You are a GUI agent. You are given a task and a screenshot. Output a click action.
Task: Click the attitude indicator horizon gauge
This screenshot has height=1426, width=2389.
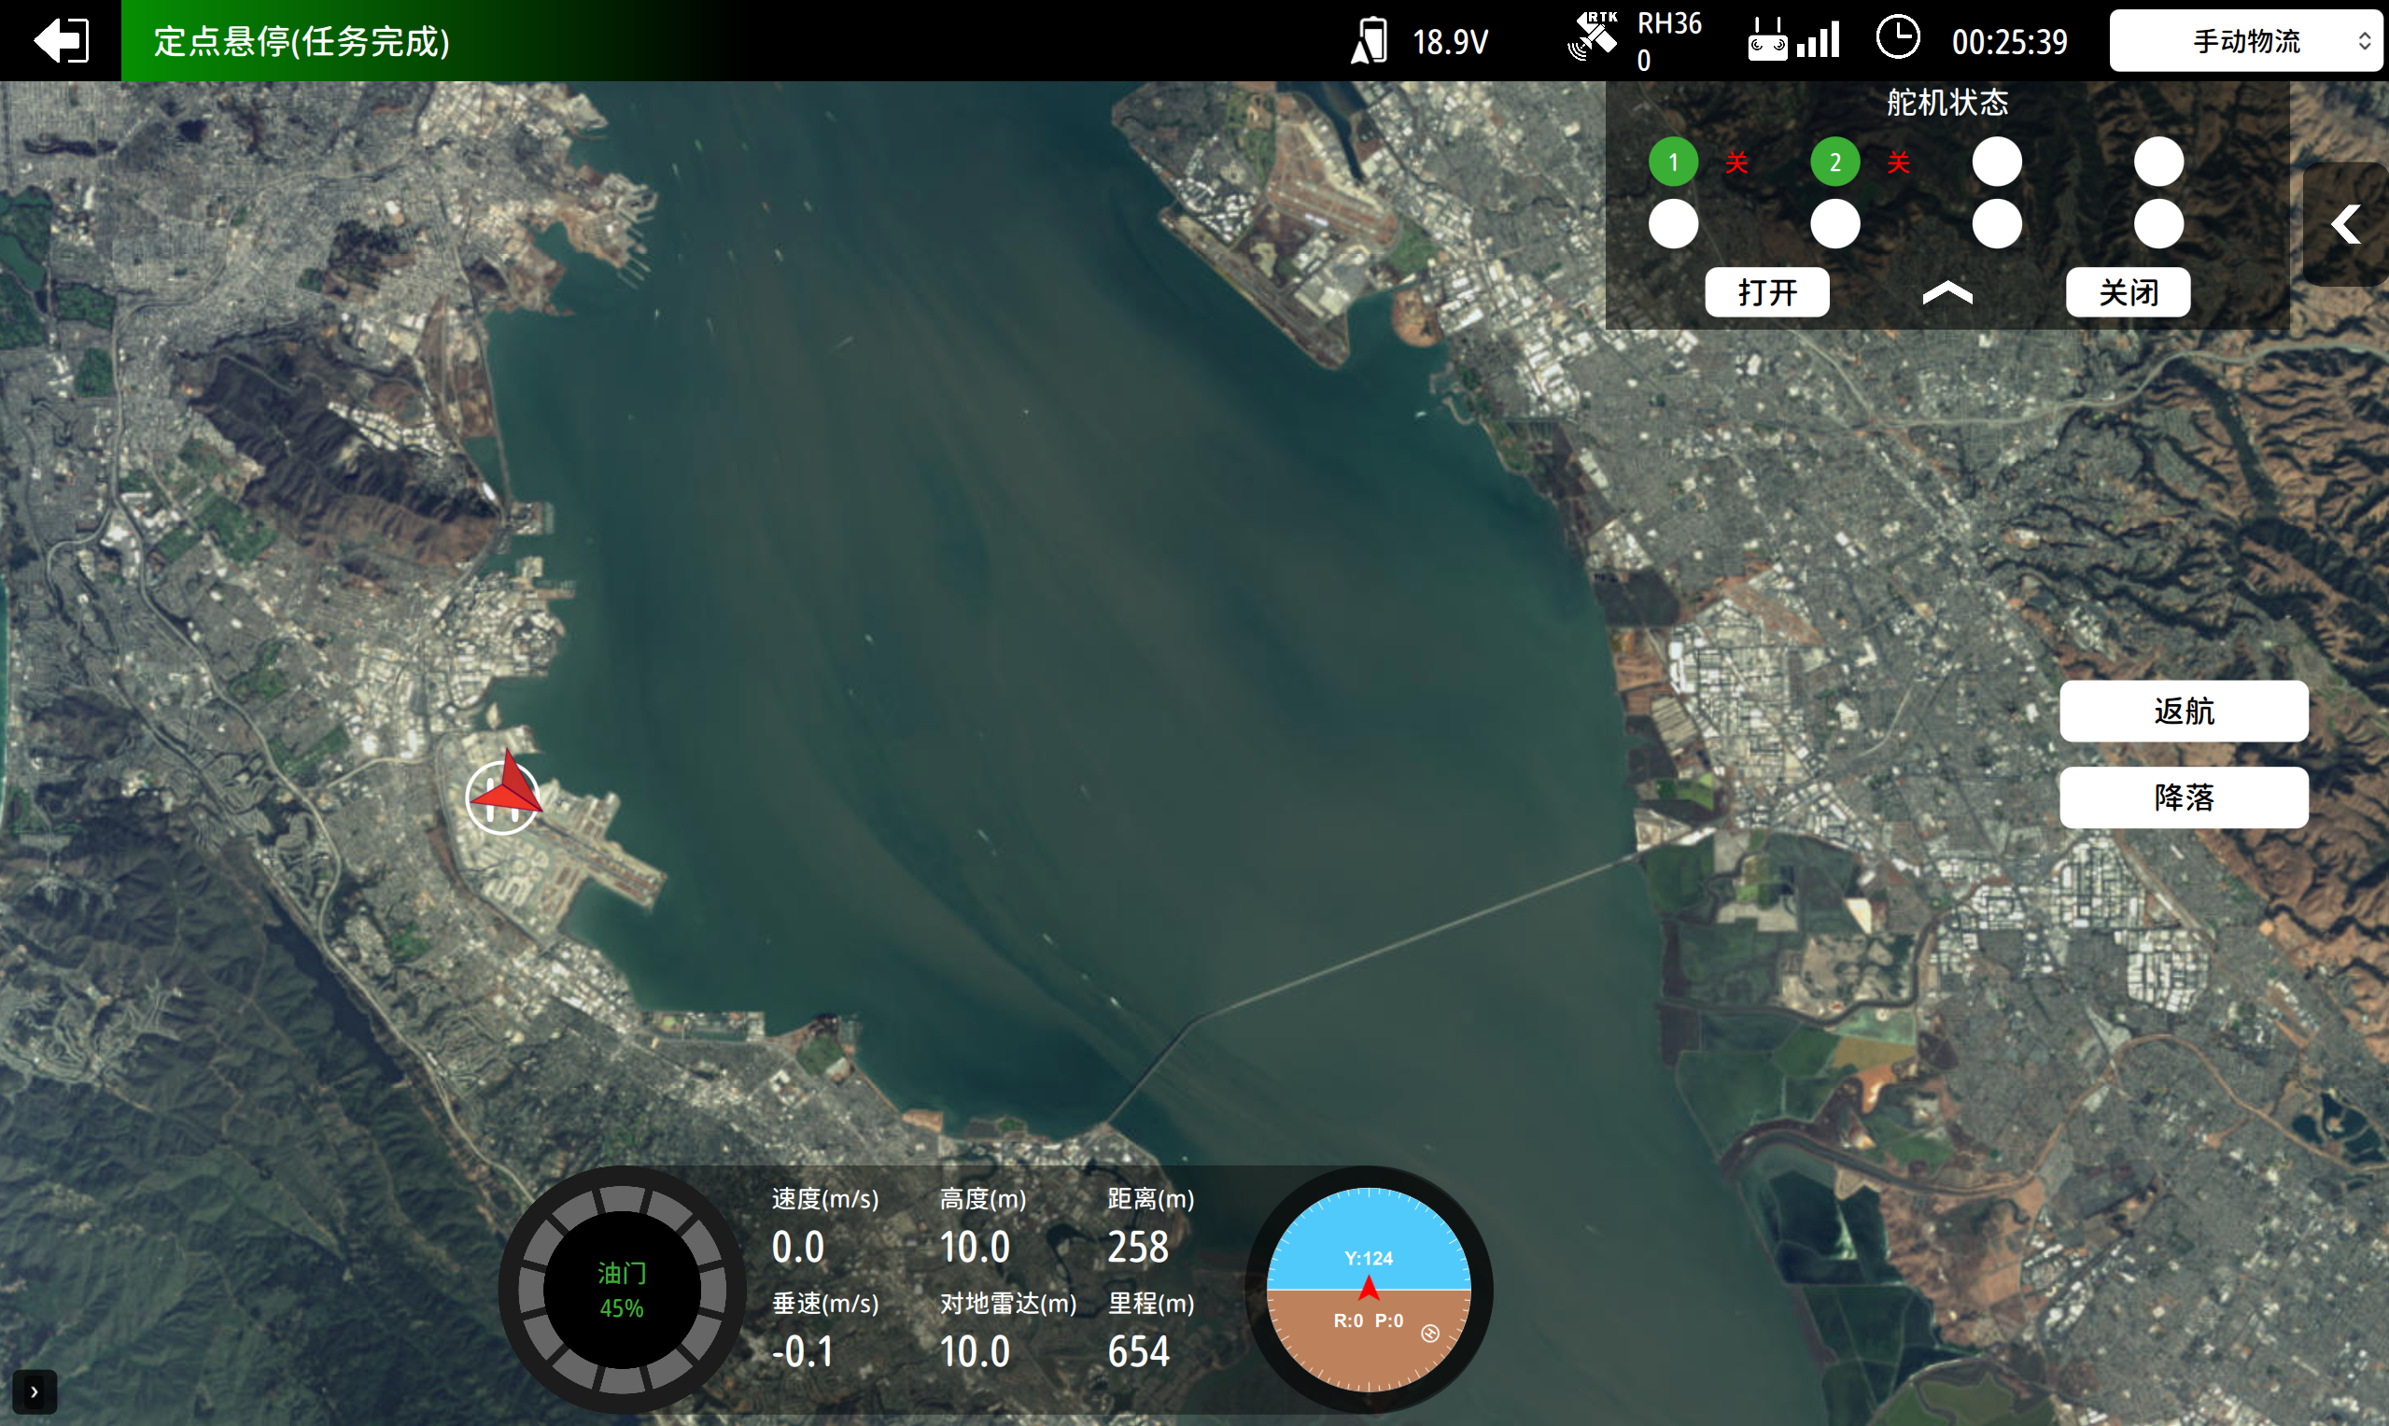click(1368, 1289)
